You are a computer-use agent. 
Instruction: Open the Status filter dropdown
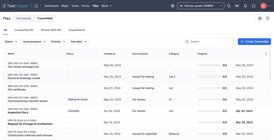(11, 42)
